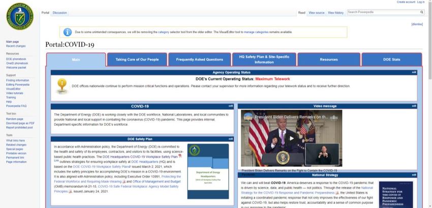Click Download page as PDF
432x208 pixels.
click(x=20, y=123)
